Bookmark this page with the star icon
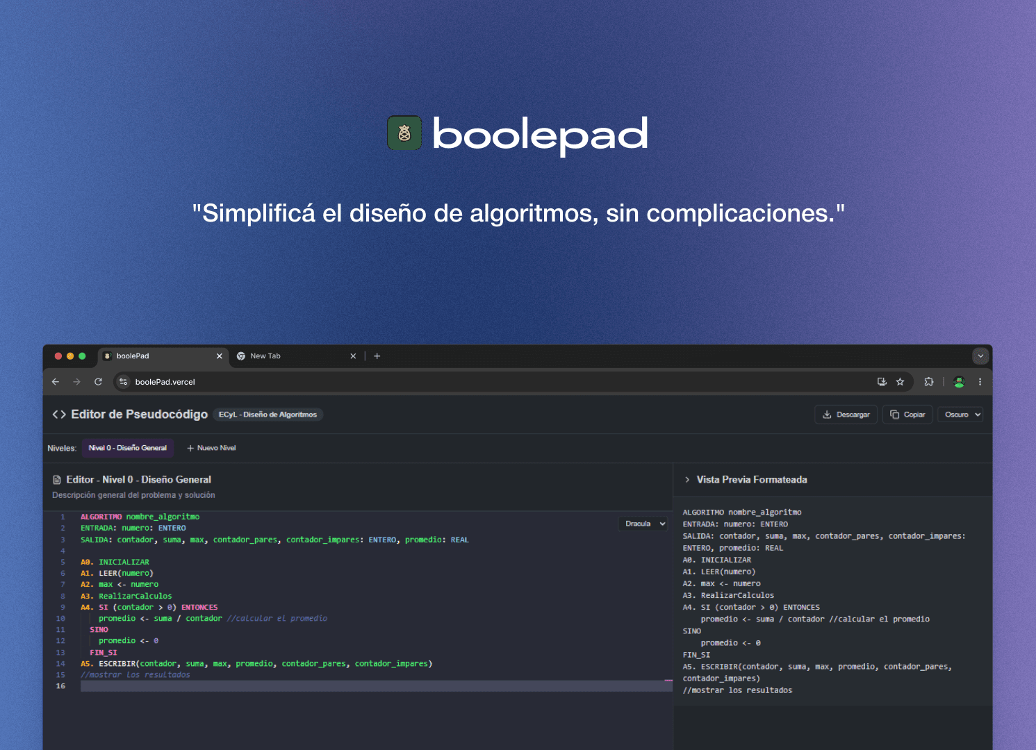 click(900, 382)
